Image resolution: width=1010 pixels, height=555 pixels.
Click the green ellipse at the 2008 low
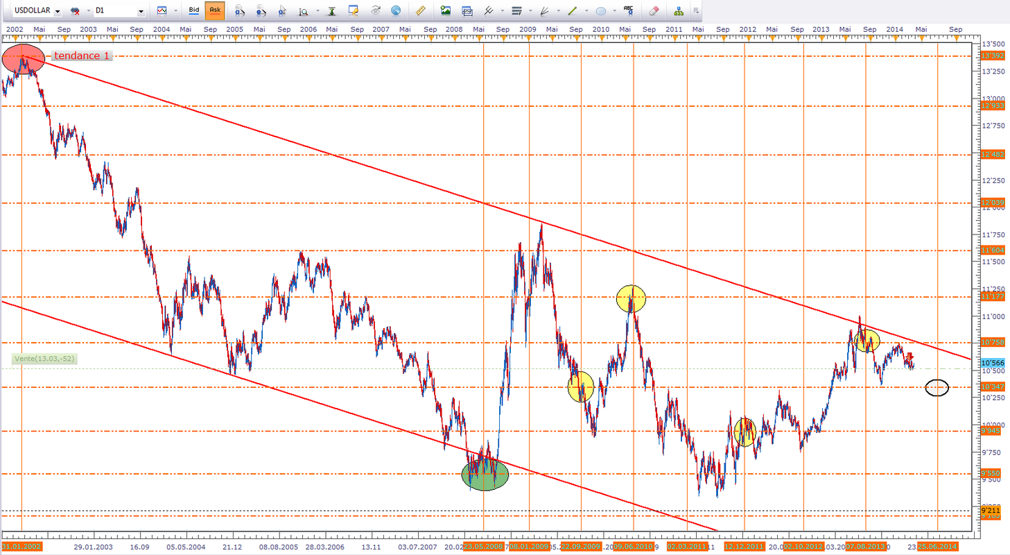point(485,474)
